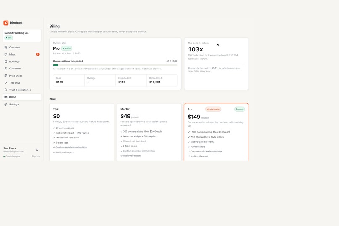Image resolution: width=339 pixels, height=226 pixels.
Task: Click the Billing card icon
Action: (6, 97)
